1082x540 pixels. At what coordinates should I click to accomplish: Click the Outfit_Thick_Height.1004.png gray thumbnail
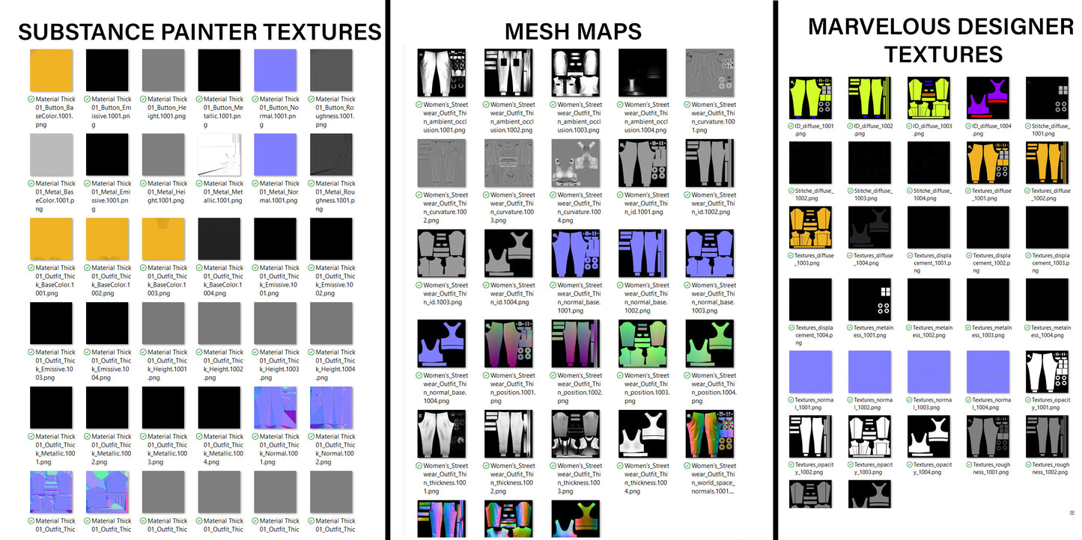(x=332, y=324)
